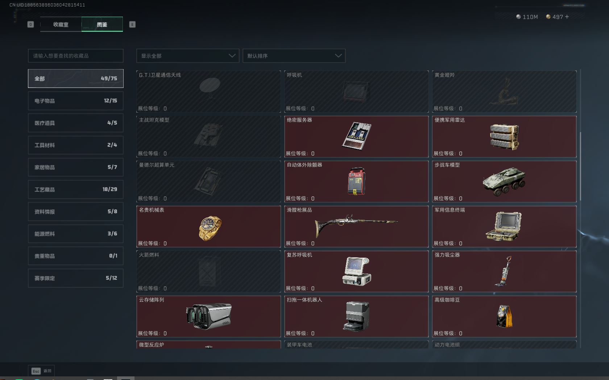The image size is (609, 380).
Task: Click the item list vertical scrollbar
Action: tap(580, 166)
